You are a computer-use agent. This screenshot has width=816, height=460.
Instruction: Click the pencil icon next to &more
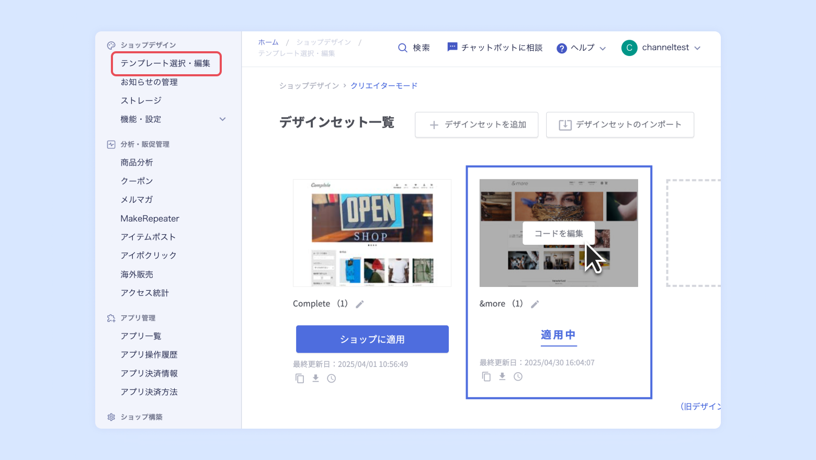click(x=535, y=304)
